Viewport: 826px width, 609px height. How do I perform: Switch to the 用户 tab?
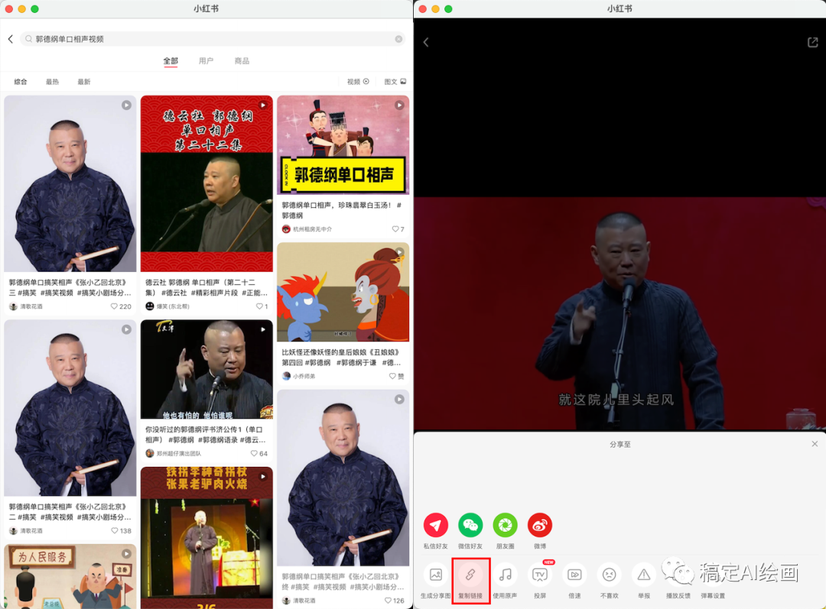click(206, 61)
